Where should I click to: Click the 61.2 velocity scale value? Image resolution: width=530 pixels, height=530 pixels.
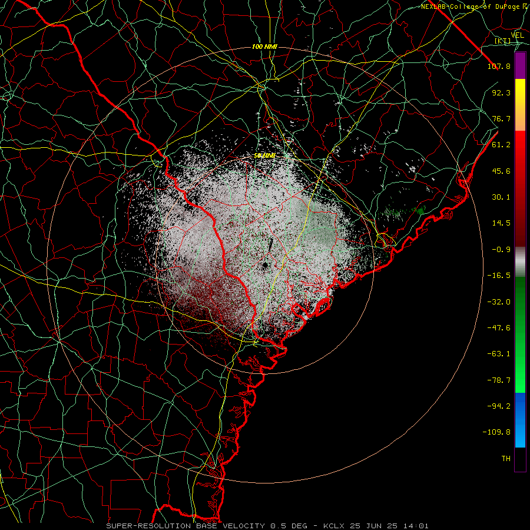pos(501,145)
